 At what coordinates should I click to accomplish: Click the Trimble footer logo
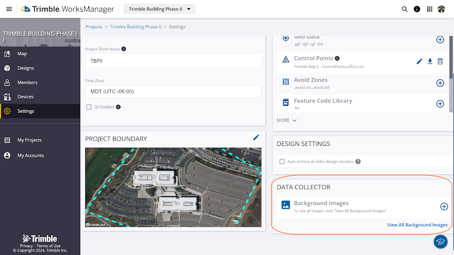[40, 239]
